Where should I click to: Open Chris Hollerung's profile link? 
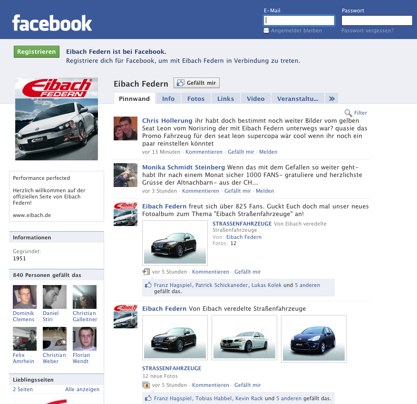click(167, 120)
